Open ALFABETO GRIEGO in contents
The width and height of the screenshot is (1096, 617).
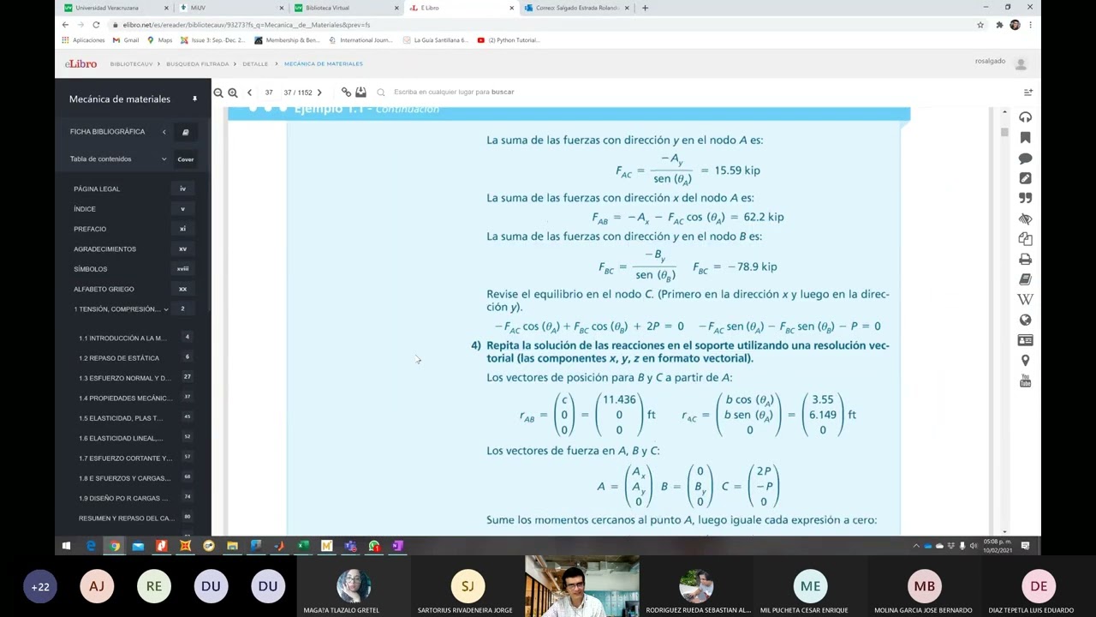(x=104, y=290)
